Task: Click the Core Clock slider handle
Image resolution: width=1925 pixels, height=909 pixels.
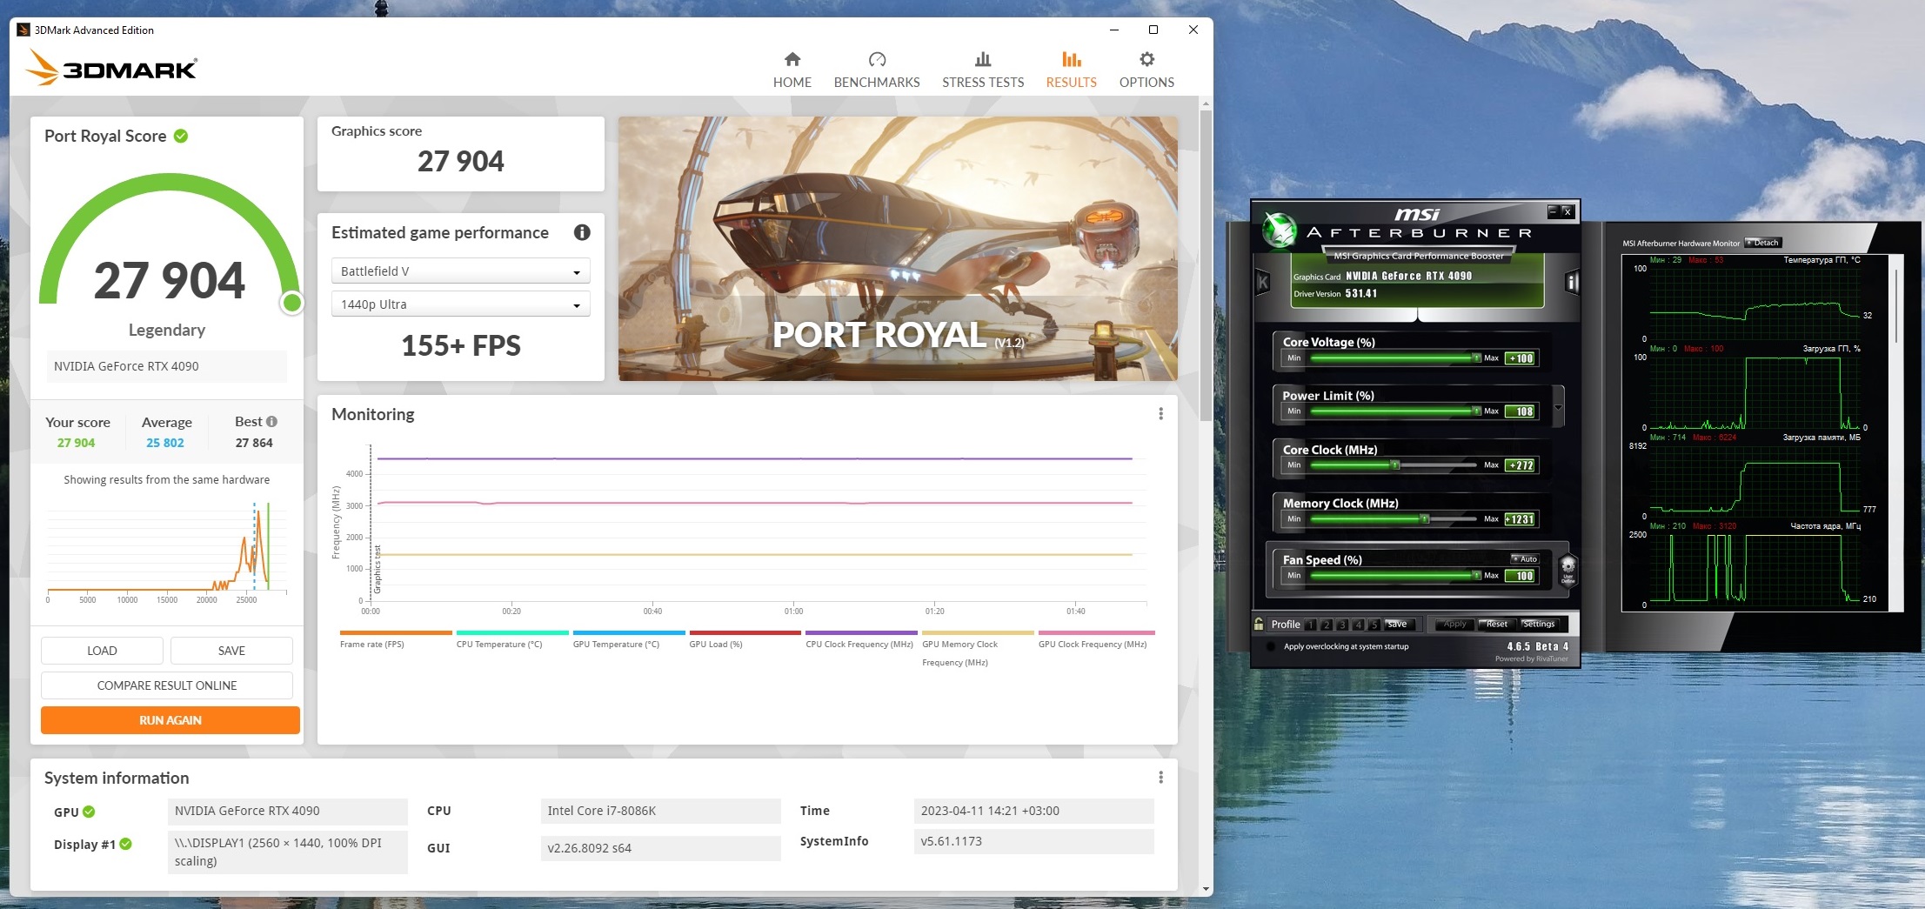Action: point(1394,465)
